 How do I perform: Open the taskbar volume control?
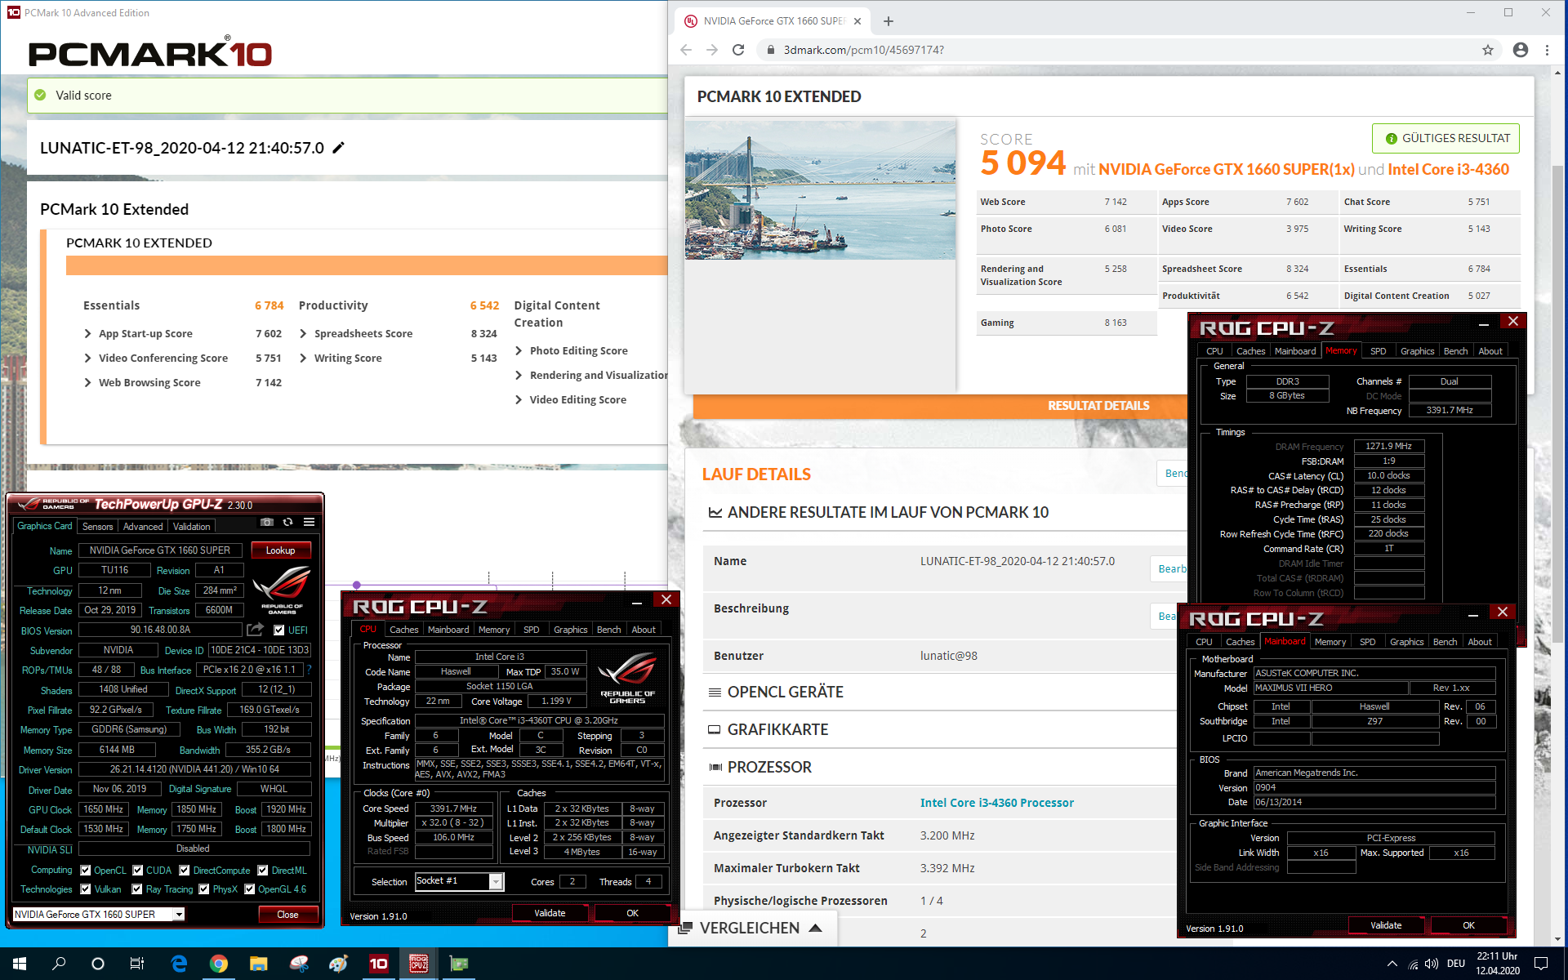tap(1431, 964)
